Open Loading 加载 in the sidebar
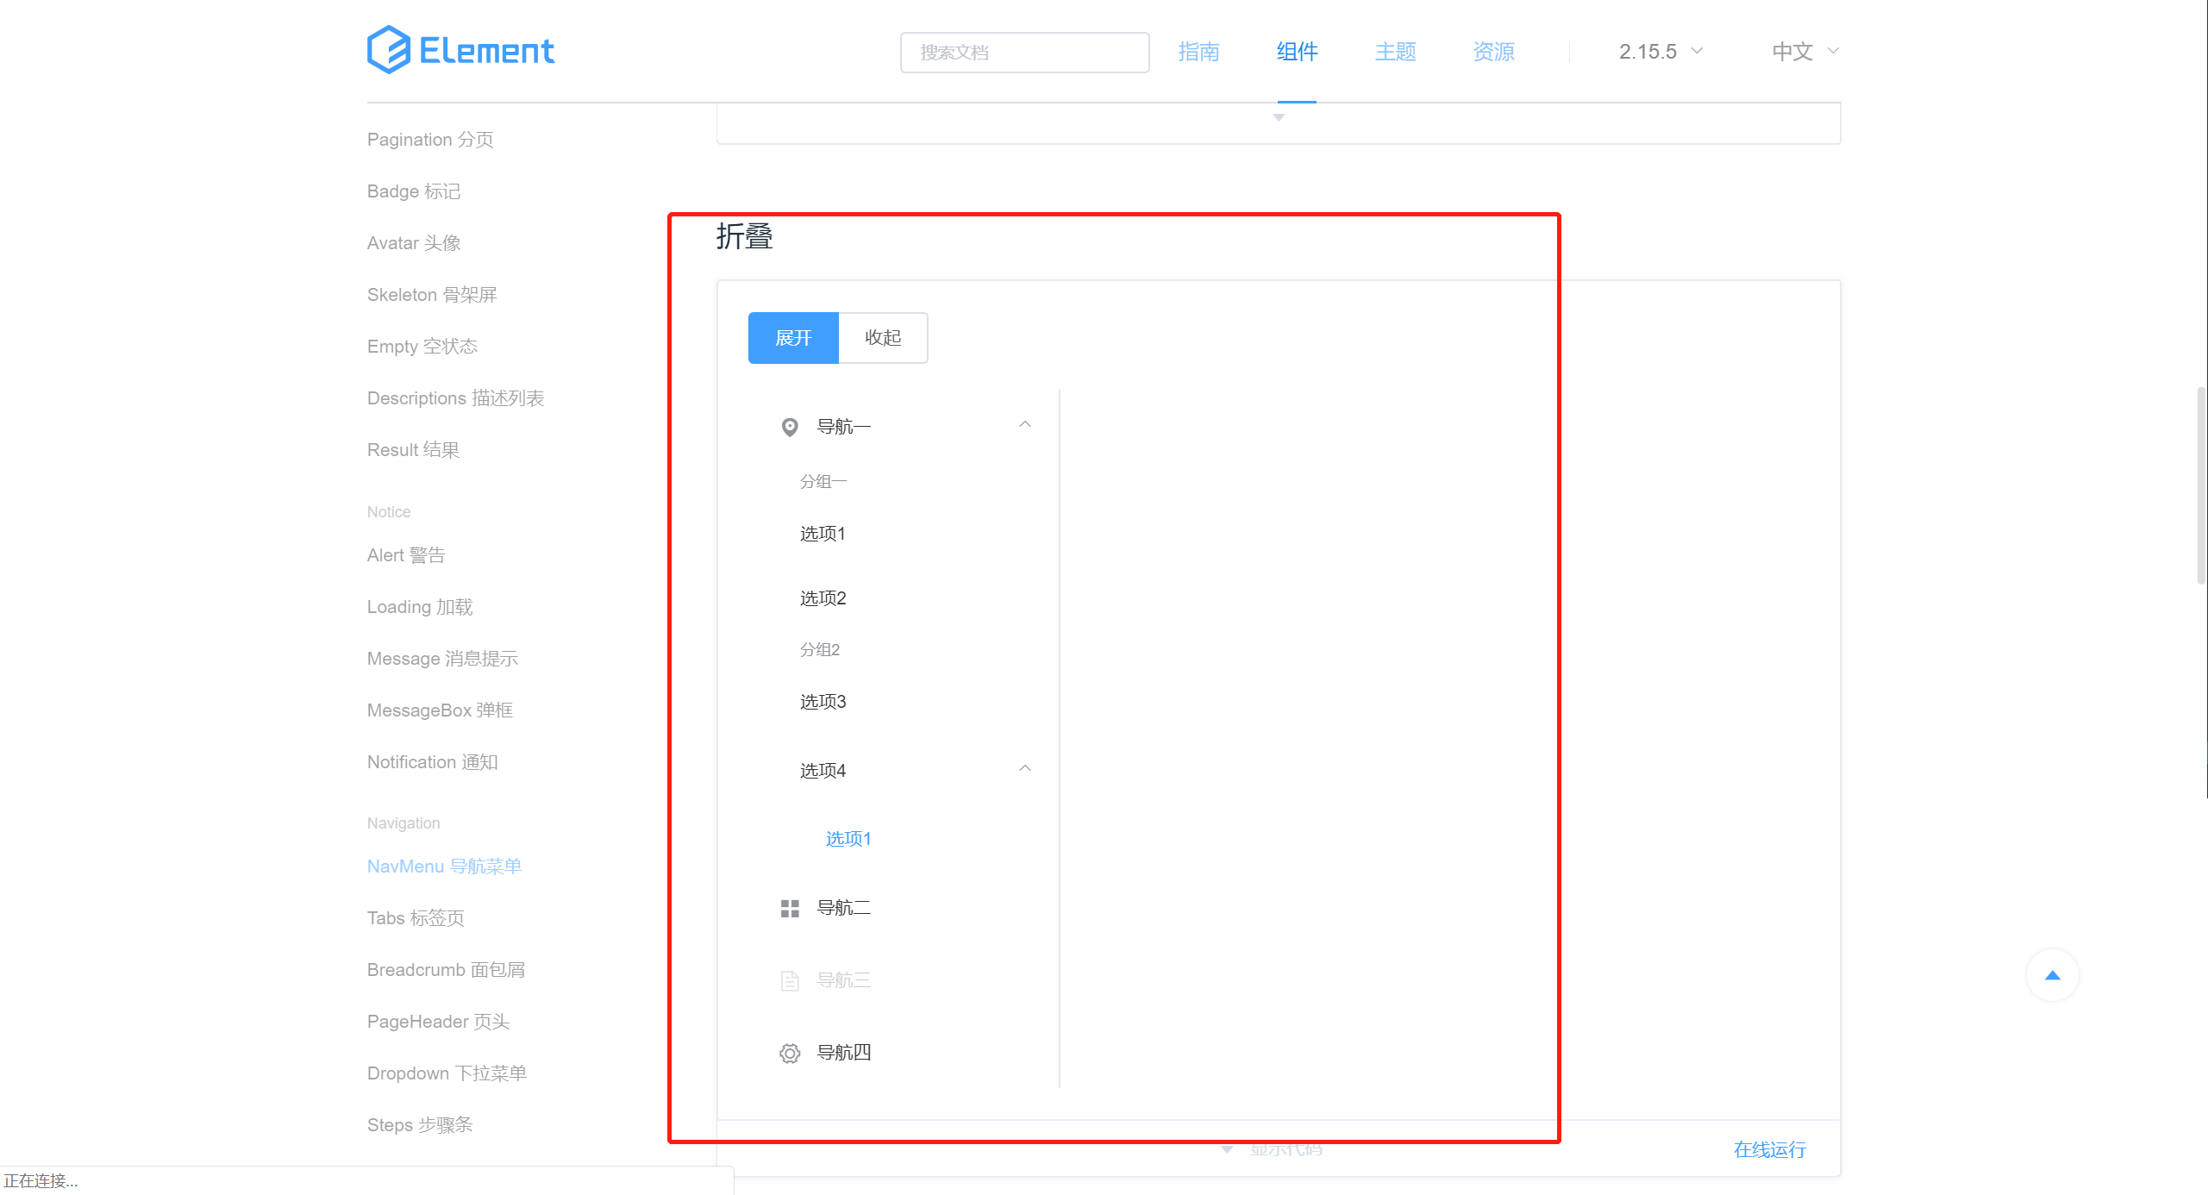This screenshot has height=1195, width=2208. [419, 607]
